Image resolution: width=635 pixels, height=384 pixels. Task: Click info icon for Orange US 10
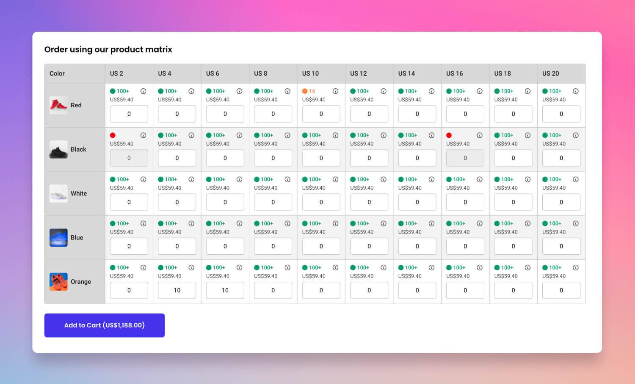(335, 268)
